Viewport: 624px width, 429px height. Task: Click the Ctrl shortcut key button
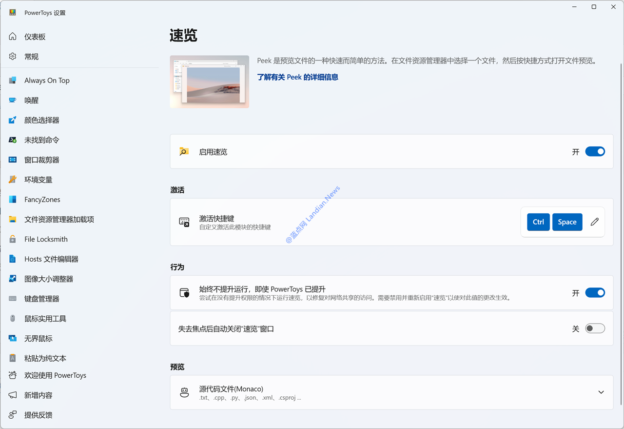tap(538, 222)
